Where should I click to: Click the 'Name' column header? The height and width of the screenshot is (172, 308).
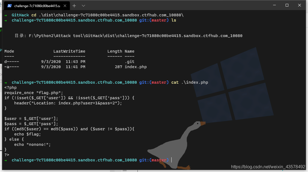[129, 51]
